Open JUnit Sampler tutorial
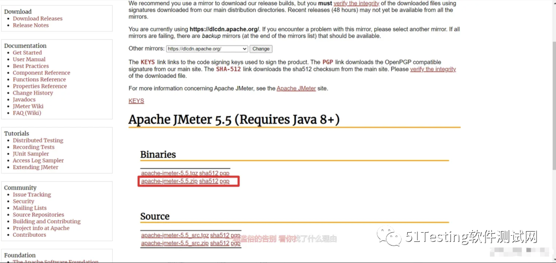 31,154
